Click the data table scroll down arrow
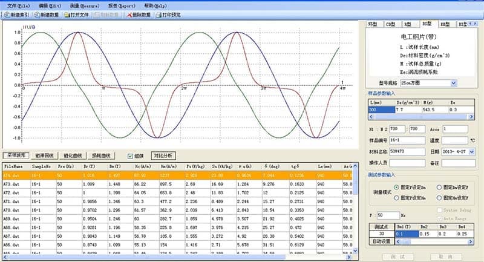Viewport: 484px width, 262px height. 355,251
